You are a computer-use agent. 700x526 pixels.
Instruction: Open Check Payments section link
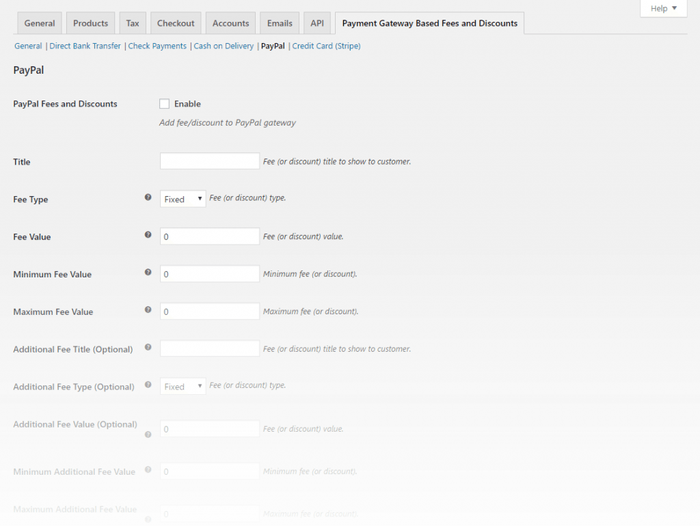click(x=158, y=46)
